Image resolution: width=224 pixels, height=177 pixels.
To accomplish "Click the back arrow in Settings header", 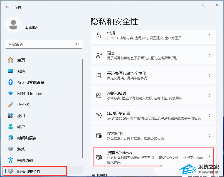I will (7, 7).
